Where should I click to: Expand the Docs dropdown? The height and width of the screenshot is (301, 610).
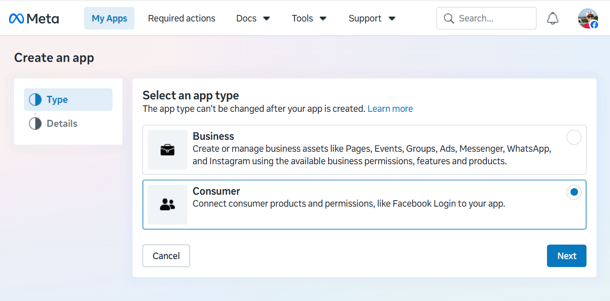pyautogui.click(x=253, y=18)
